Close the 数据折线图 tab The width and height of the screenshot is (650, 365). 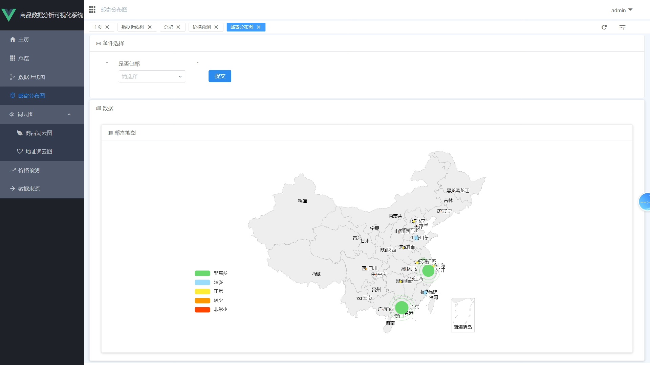pyautogui.click(x=150, y=27)
